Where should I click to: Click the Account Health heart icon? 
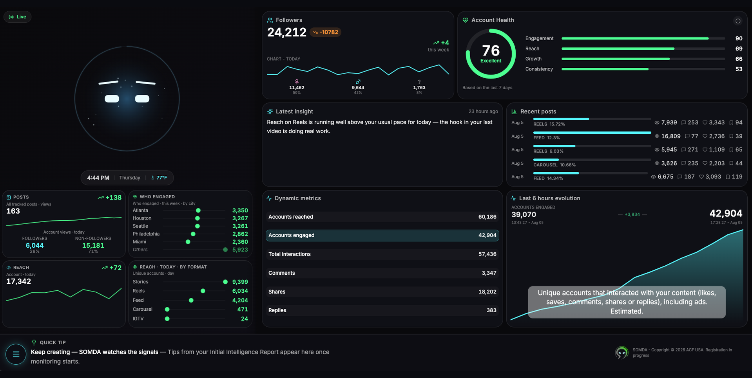466,20
